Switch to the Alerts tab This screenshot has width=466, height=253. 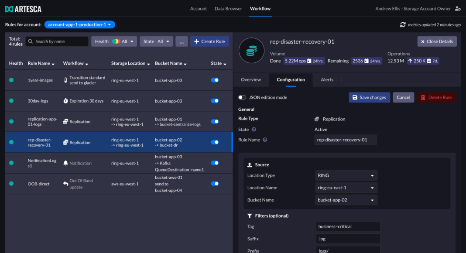click(x=327, y=79)
